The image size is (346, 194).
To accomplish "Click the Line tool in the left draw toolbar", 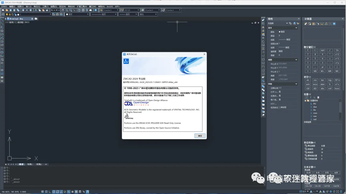I will pyautogui.click(x=2, y=20).
